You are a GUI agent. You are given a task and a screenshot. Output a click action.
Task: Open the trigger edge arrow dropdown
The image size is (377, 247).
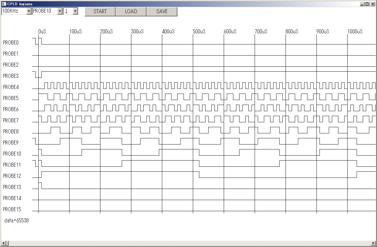[75, 11]
